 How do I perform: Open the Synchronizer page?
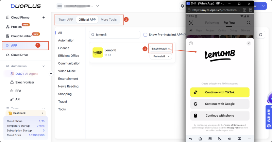click(x=24, y=82)
